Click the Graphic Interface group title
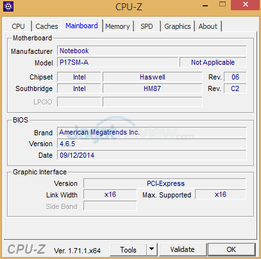This screenshot has height=259, width=261. (x=40, y=172)
